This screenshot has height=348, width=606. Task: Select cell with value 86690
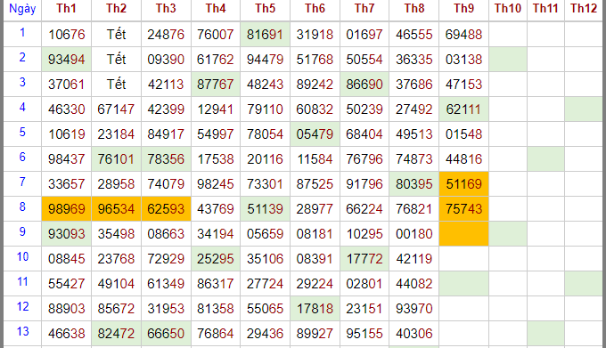[x=364, y=84]
